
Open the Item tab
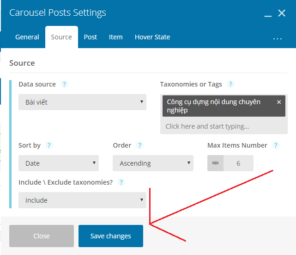pos(116,37)
